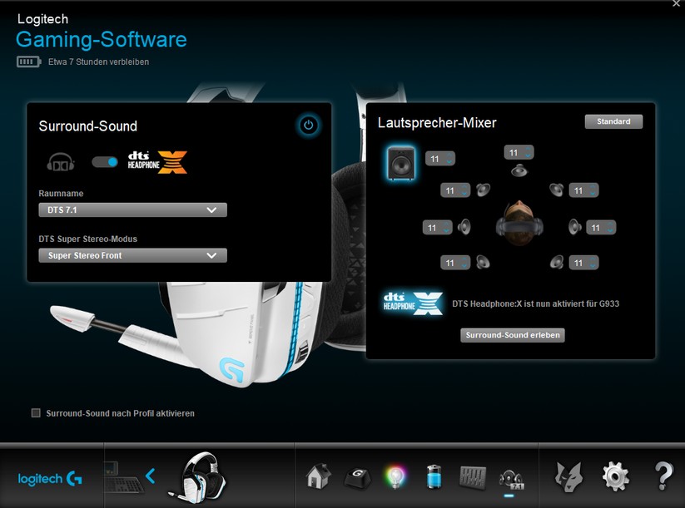This screenshot has width=685, height=508.
Task: Toggle the surround sound power button
Action: (309, 126)
